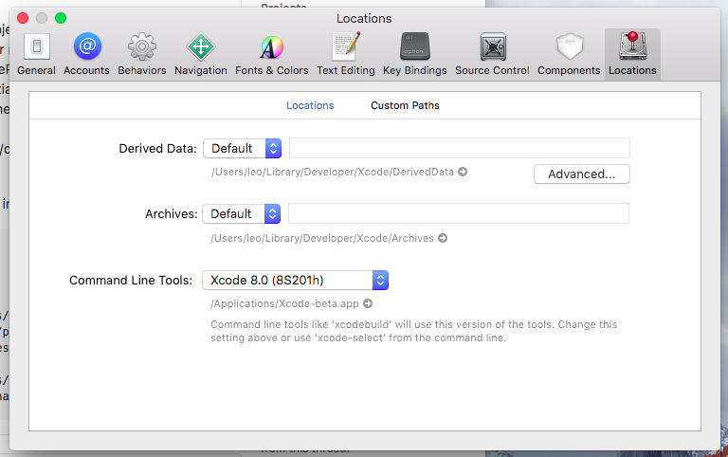Open the Derived Data location dropdown
The height and width of the screenshot is (457, 728).
(x=243, y=149)
